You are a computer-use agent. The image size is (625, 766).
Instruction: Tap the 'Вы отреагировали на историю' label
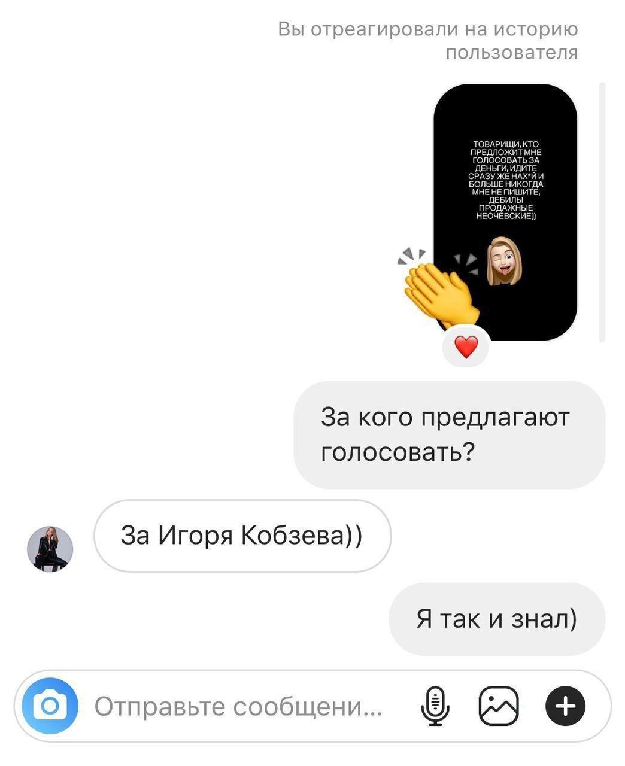coord(428,29)
